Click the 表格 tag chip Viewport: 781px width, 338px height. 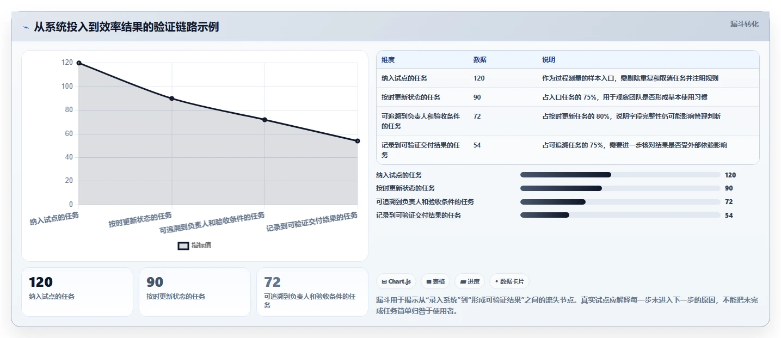435,281
